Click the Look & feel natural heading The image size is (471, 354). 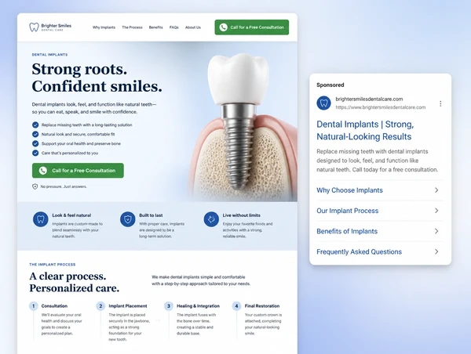pyautogui.click(x=71, y=215)
